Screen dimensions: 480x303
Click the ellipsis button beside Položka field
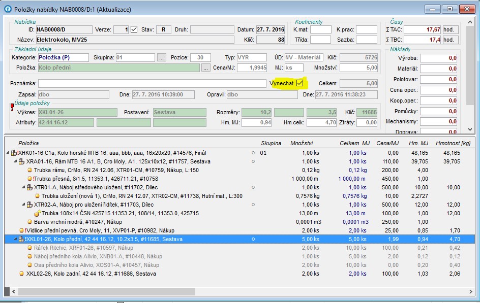(x=205, y=68)
